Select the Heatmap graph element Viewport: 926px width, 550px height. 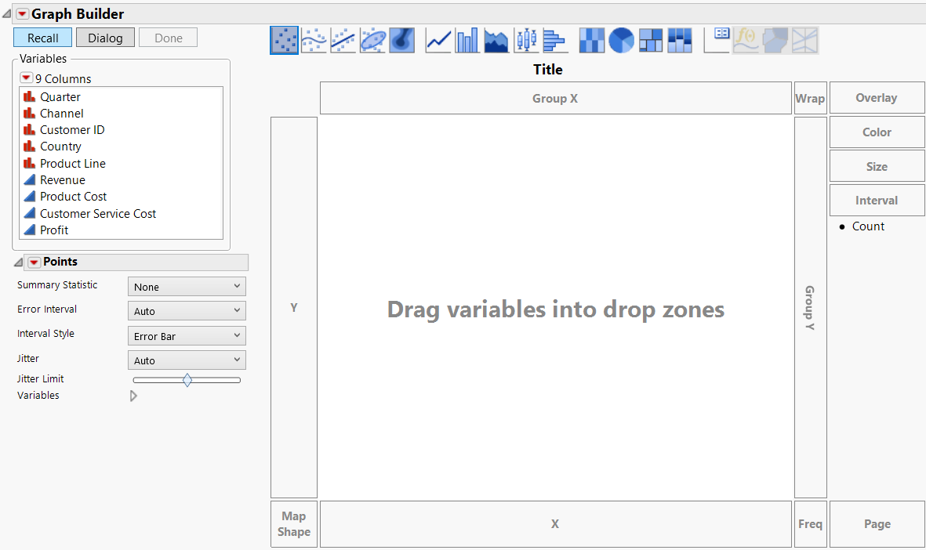coord(592,40)
